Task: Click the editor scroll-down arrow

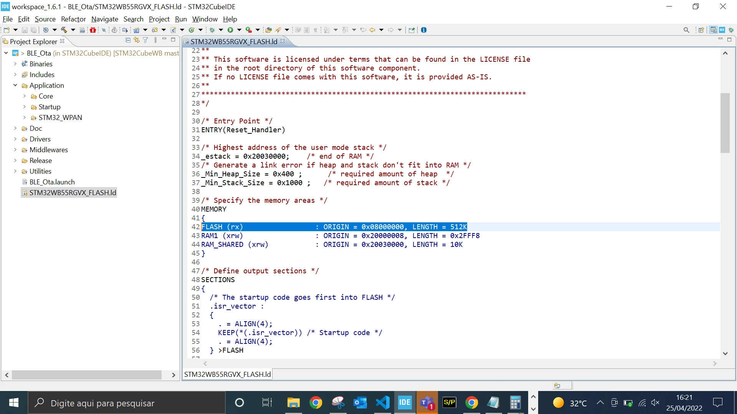Action: click(725, 353)
